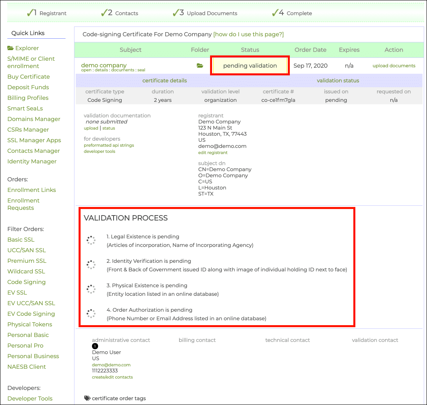Image resolution: width=427 pixels, height=405 pixels.
Task: Open the create/edit contacts link
Action: [x=112, y=377]
